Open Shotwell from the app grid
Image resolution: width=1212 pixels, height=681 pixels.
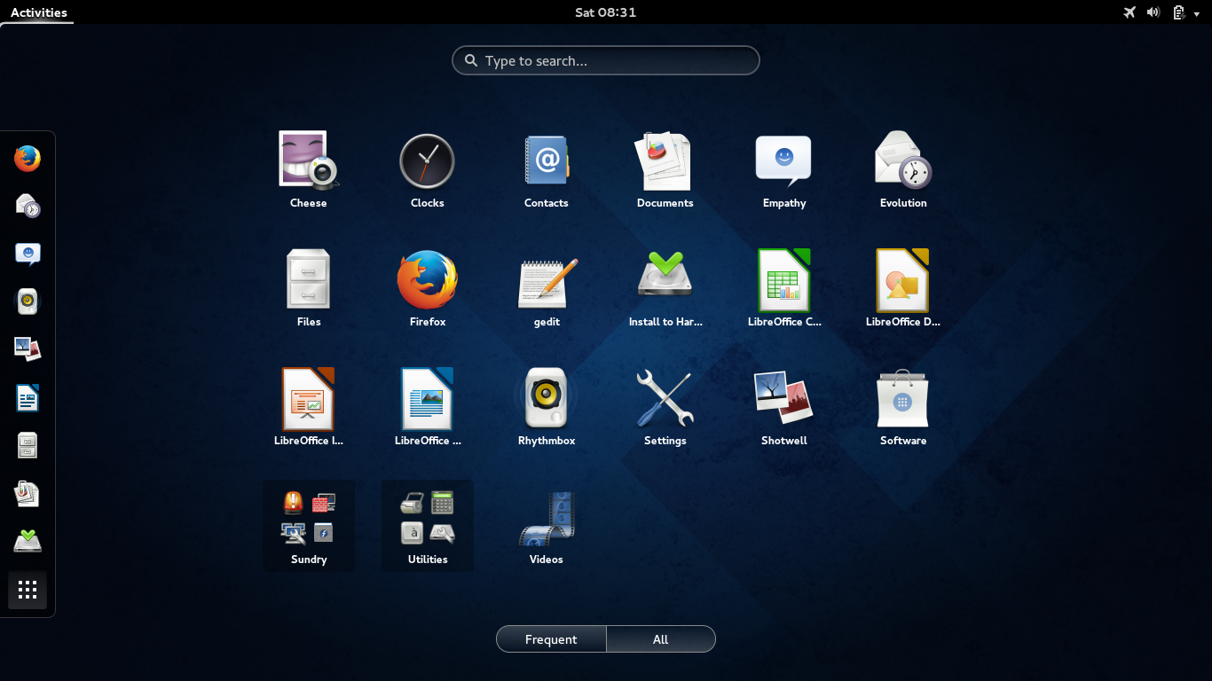pos(784,407)
